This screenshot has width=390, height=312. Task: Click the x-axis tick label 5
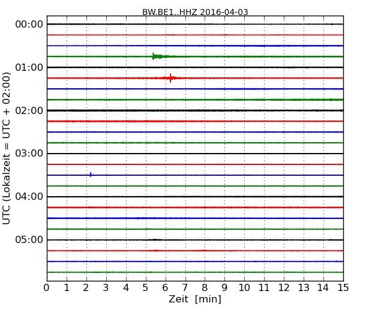145,288
